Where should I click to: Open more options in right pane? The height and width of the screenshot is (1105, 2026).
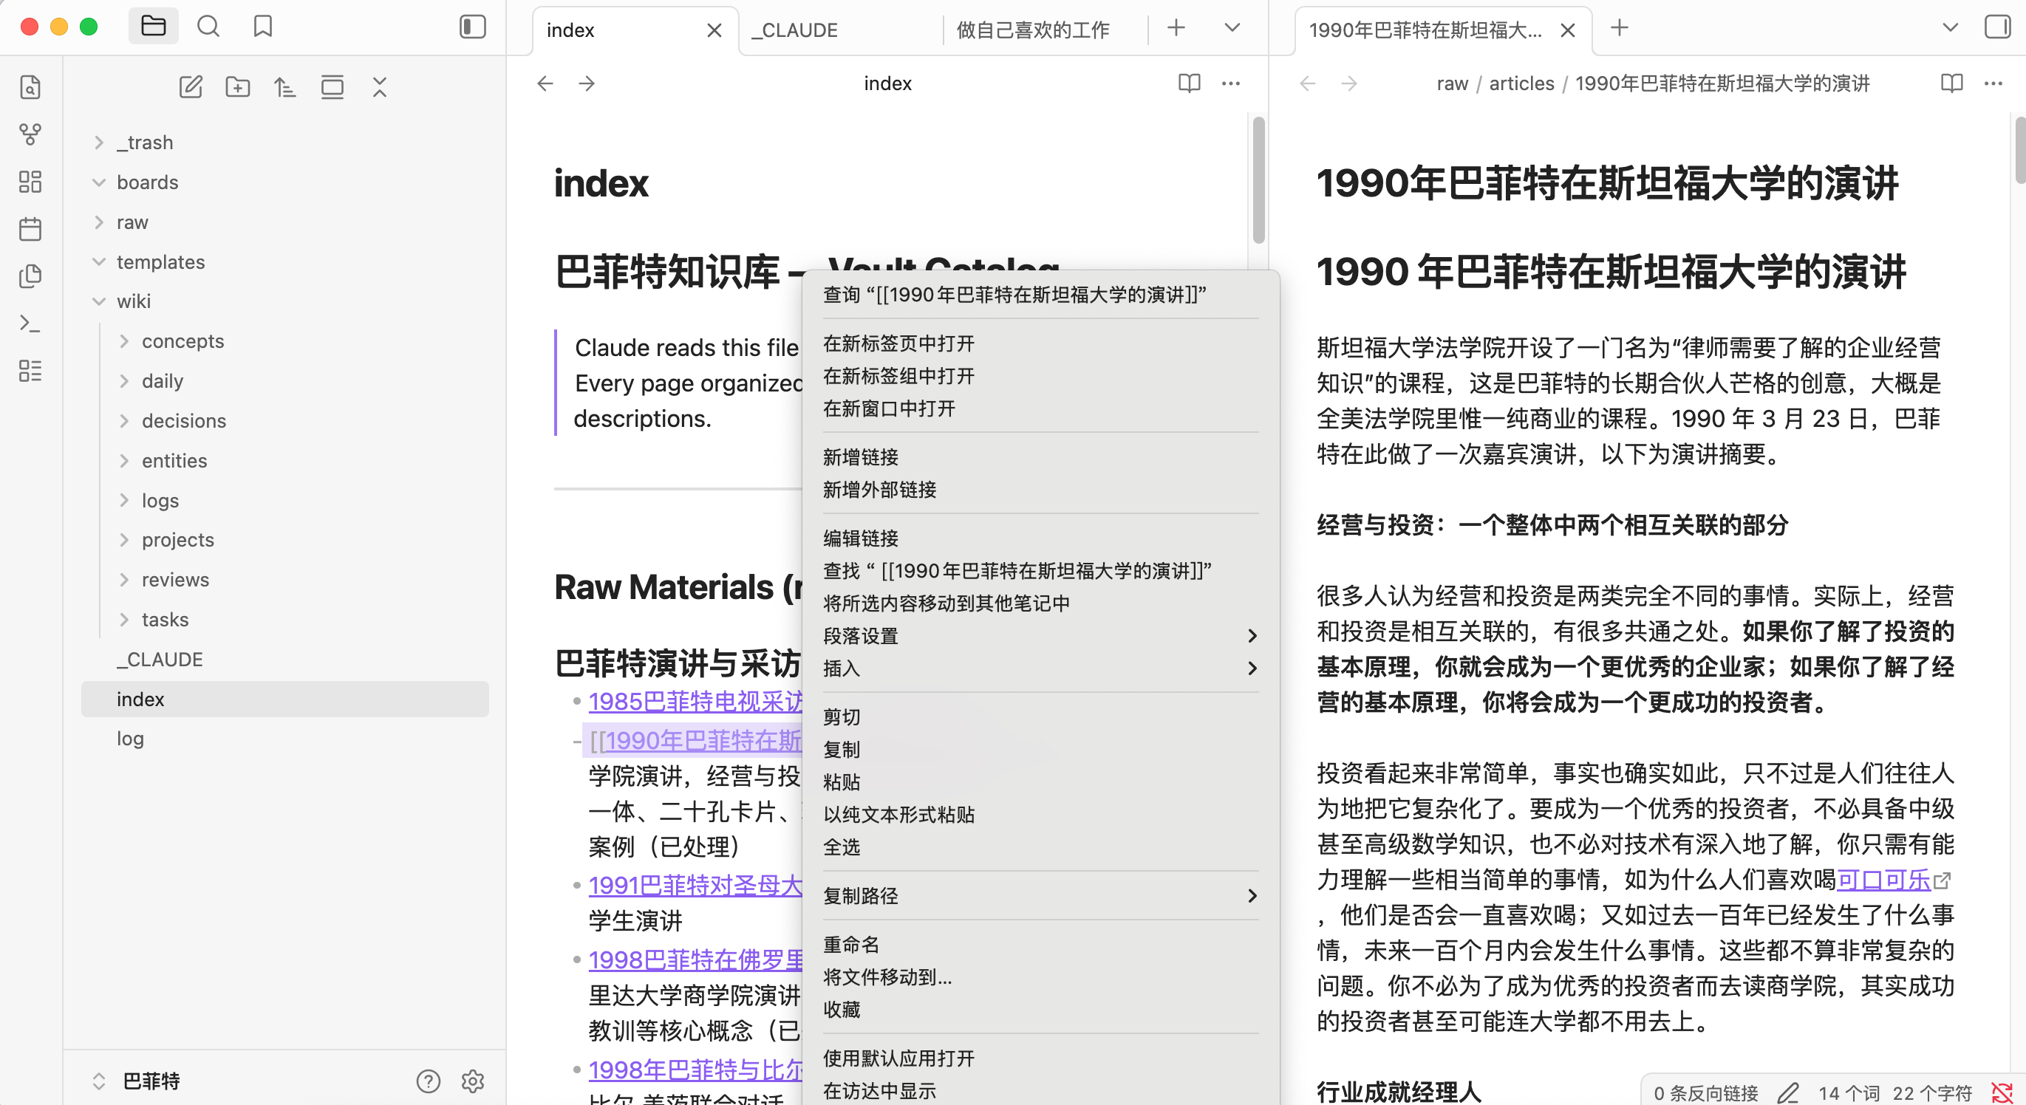(x=1993, y=83)
